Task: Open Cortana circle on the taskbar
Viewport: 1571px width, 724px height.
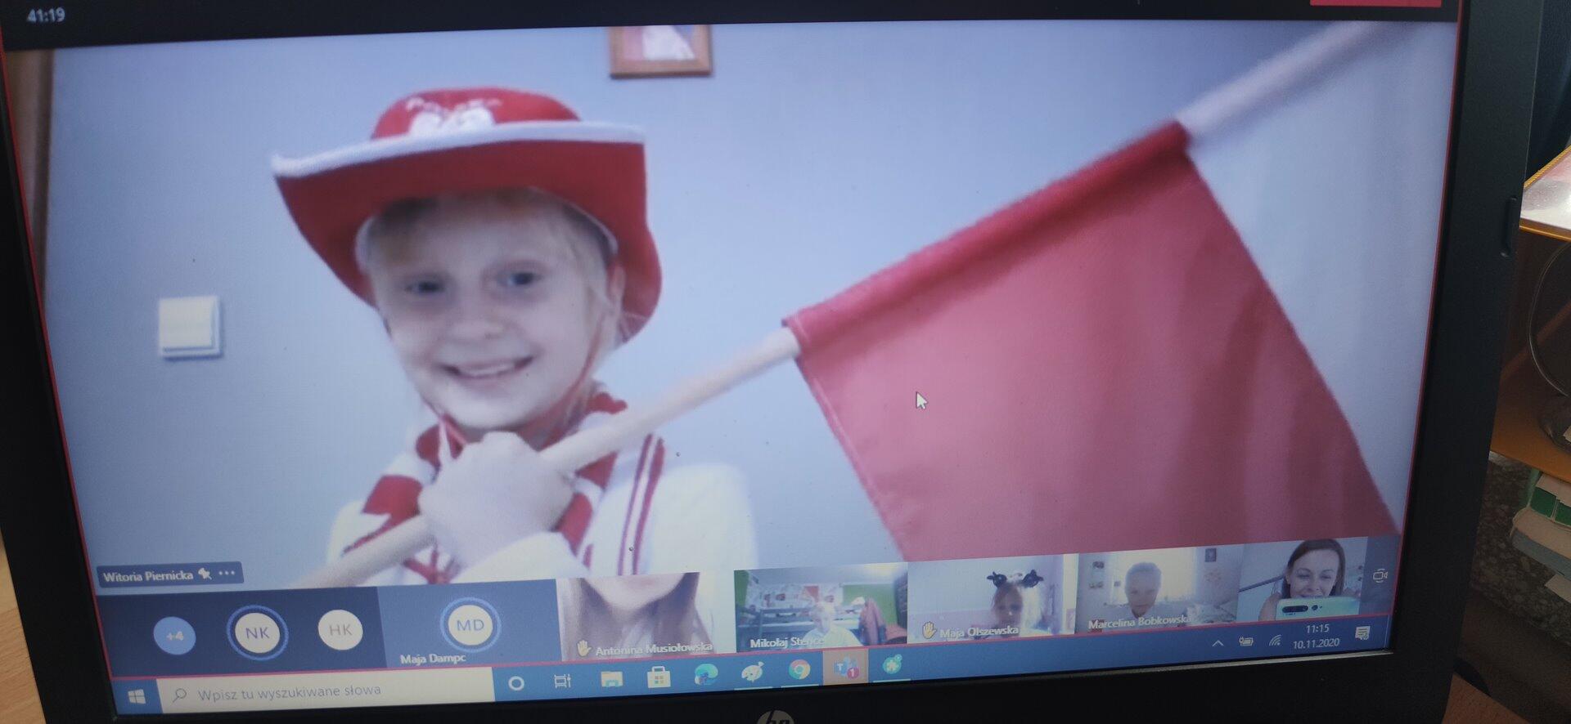Action: [515, 682]
